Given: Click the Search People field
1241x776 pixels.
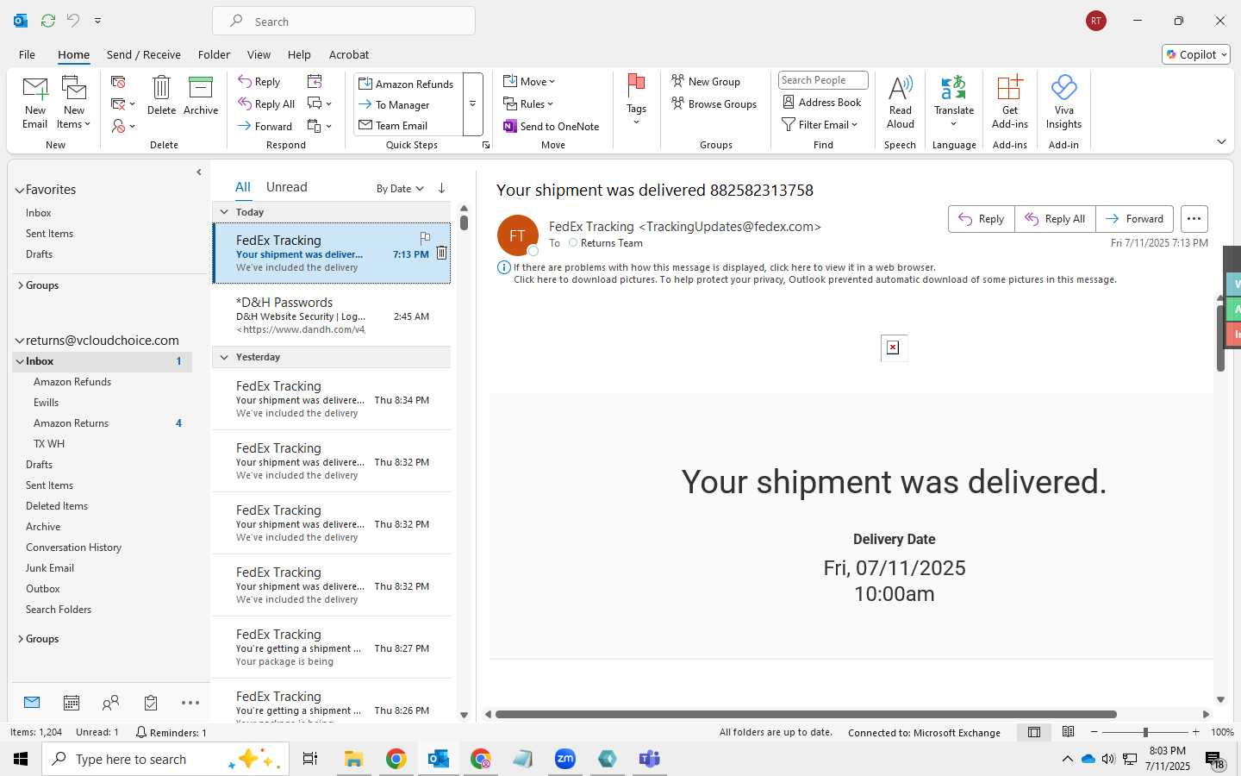Looking at the screenshot, I should tap(823, 80).
